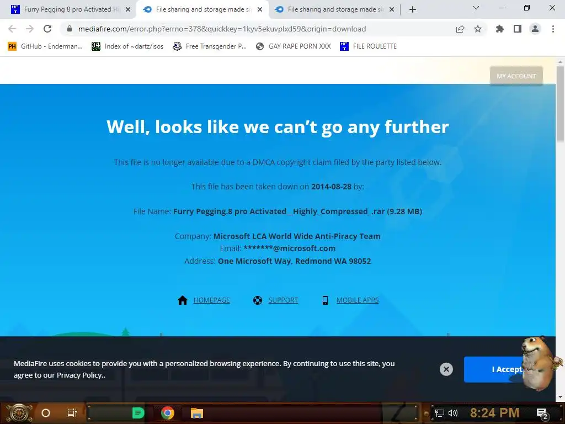This screenshot has height=424, width=565.
Task: Click the page vertical scrollbar thumb
Action: pos(560,104)
